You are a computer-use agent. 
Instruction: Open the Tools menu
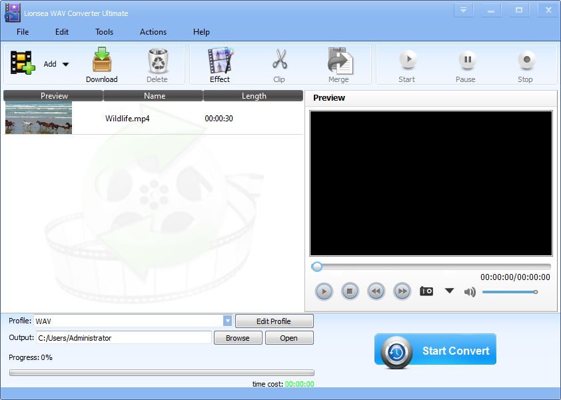coord(104,32)
